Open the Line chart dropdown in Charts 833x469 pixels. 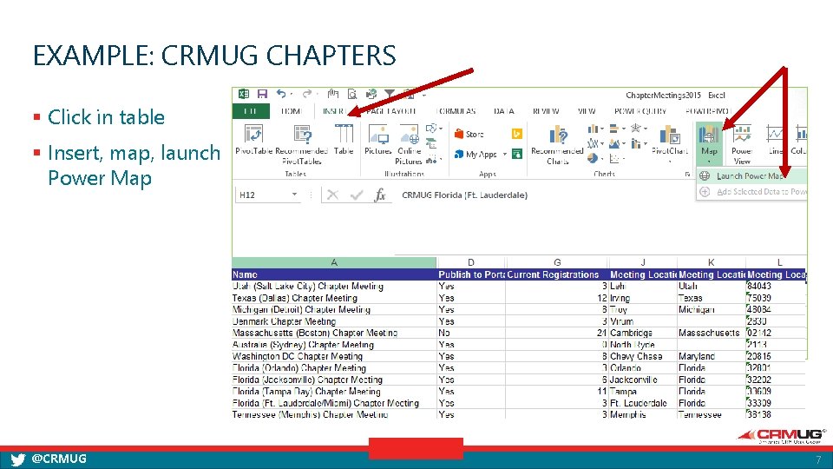[x=595, y=143]
